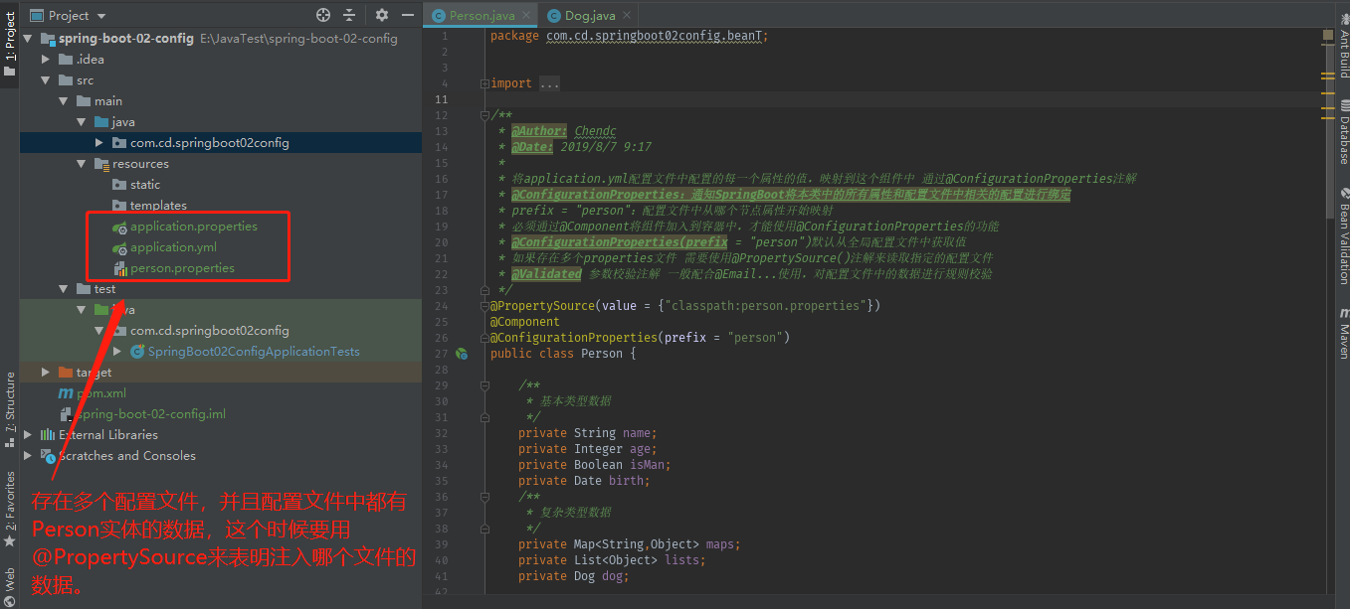Image resolution: width=1350 pixels, height=609 pixels.
Task: Switch to the Person.java tab
Action: [x=482, y=16]
